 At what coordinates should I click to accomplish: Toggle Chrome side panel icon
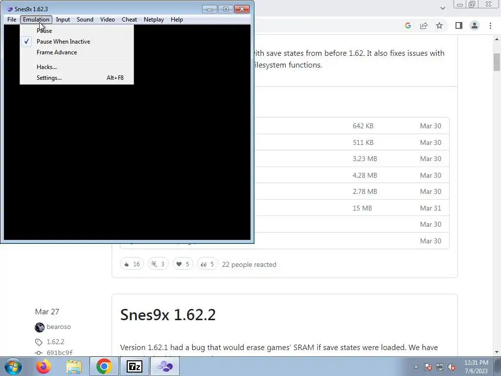459,25
